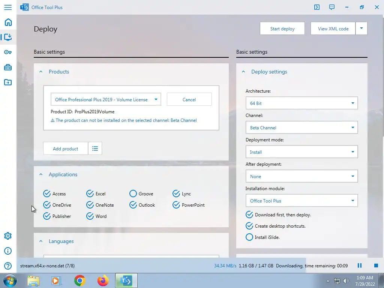
Task: Click Start deploy button
Action: (x=282, y=28)
